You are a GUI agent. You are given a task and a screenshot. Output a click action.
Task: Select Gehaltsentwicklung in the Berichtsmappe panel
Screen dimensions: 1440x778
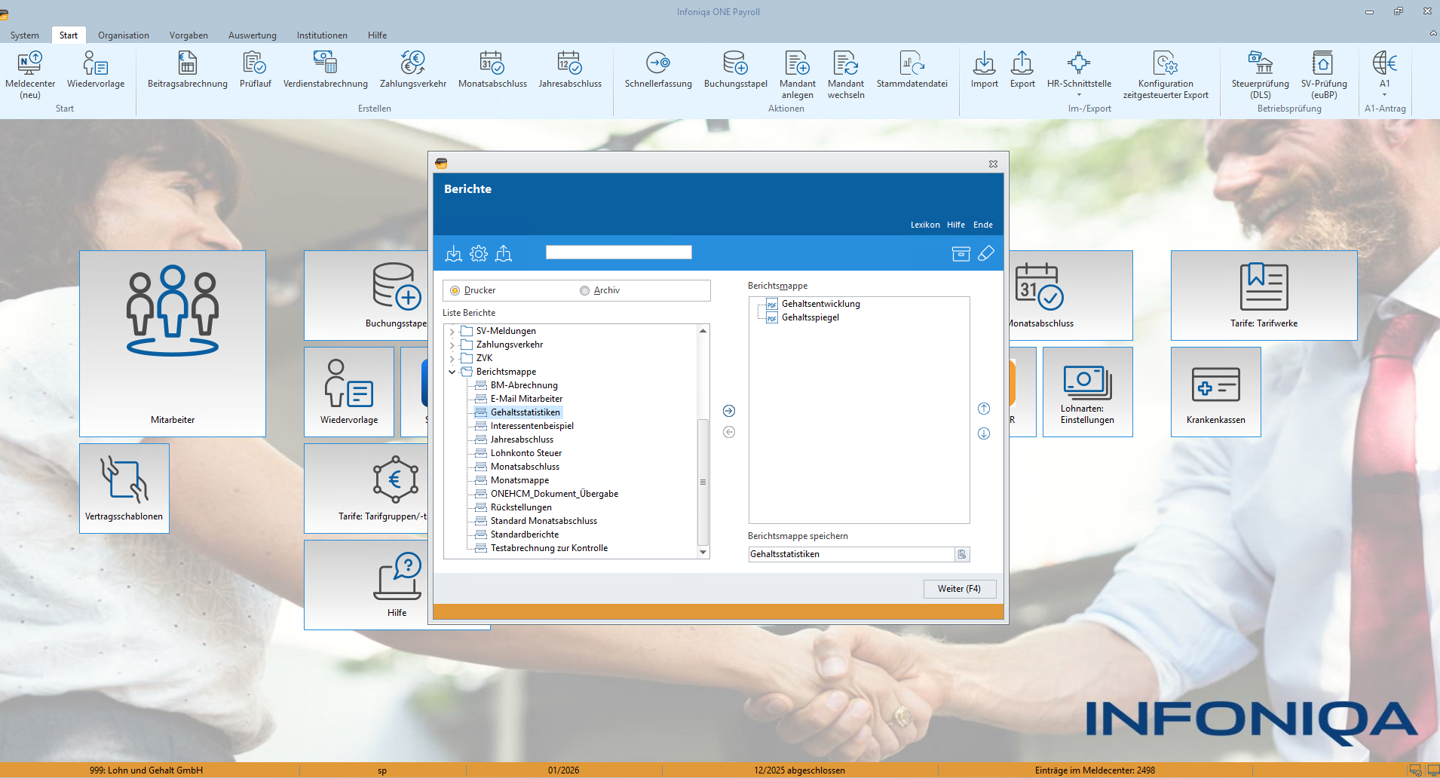[x=820, y=304]
